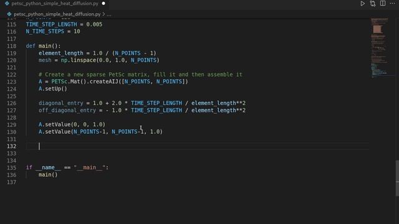Select the petsc_python_simple_heat_diffusion.py tab

pos(55,4)
